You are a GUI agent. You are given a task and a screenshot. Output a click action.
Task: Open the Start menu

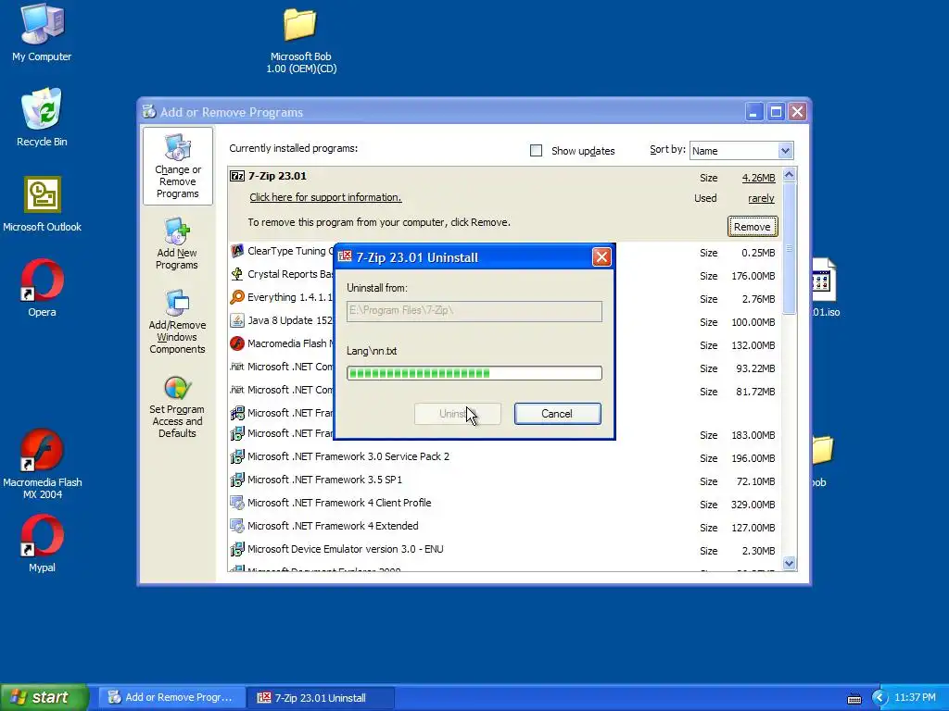[44, 697]
